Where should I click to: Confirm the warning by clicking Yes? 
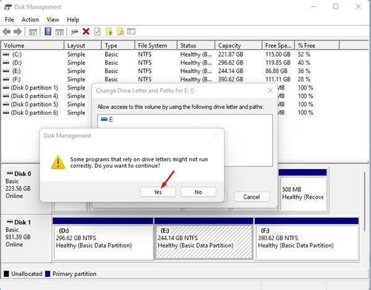(x=158, y=192)
